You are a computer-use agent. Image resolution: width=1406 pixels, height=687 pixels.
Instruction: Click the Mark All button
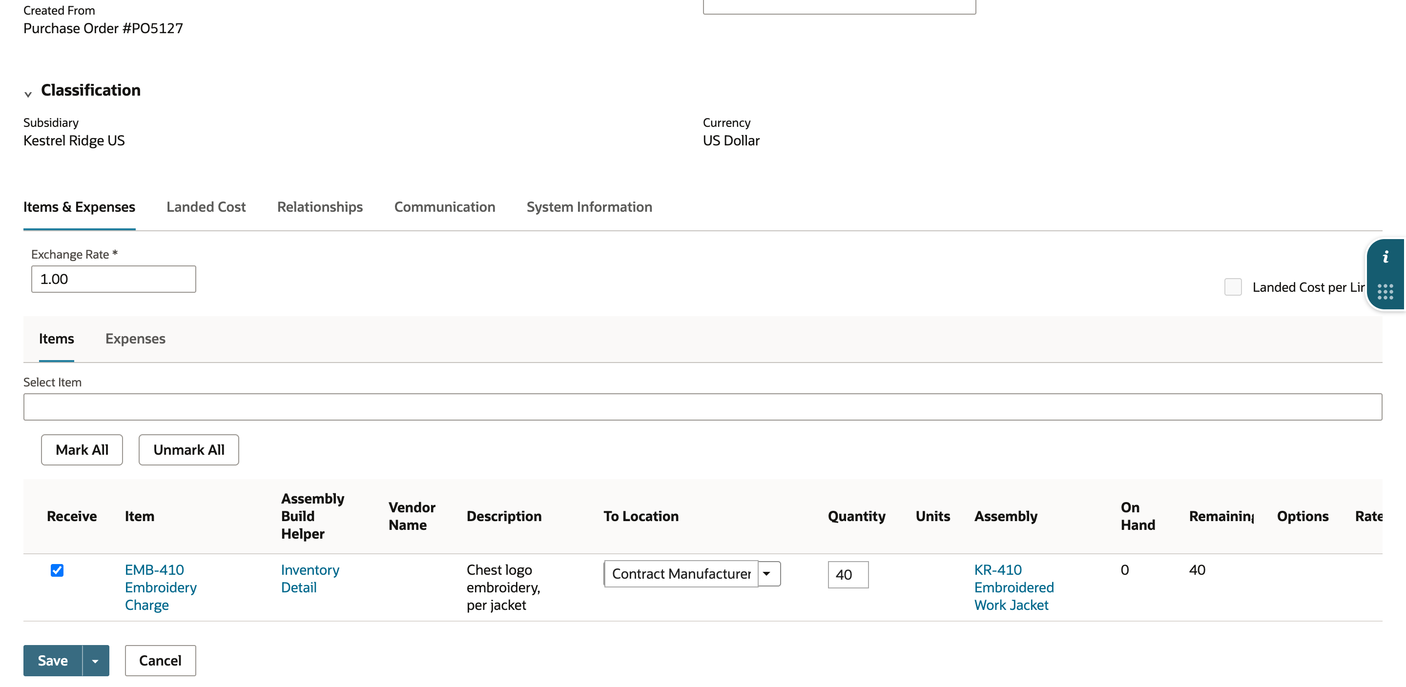pos(82,450)
